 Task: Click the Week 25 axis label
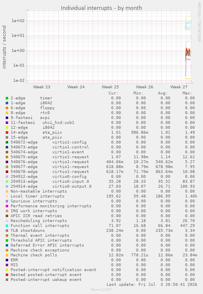pyautogui.click(x=110, y=87)
